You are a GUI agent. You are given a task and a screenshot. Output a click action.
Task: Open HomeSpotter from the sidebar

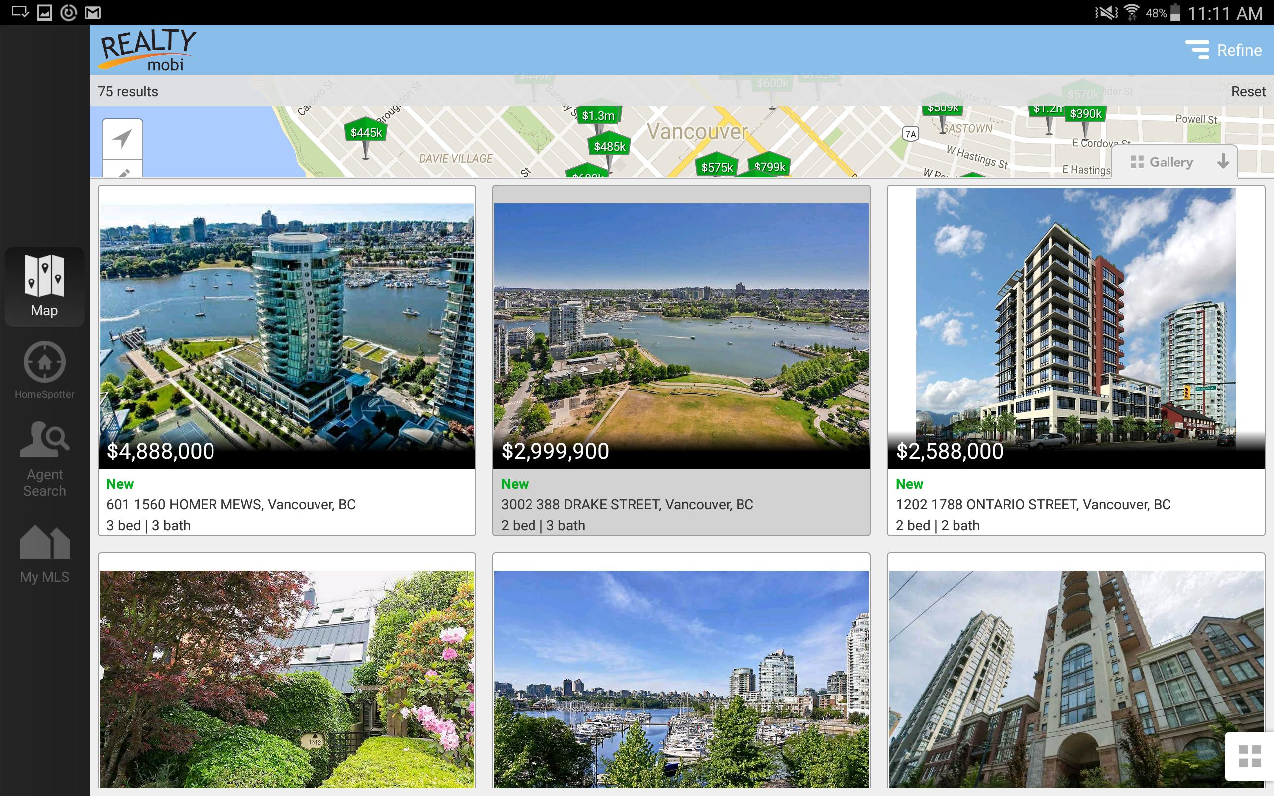[45, 370]
